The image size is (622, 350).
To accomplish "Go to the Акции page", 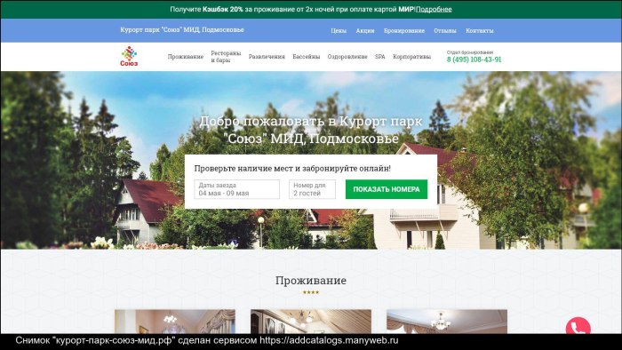I will click(x=365, y=30).
